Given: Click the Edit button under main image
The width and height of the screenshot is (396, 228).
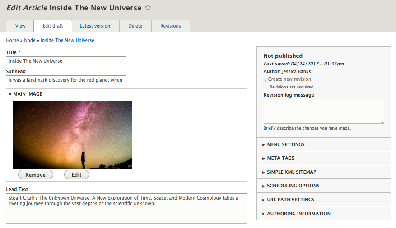Looking at the screenshot, I should (76, 175).
